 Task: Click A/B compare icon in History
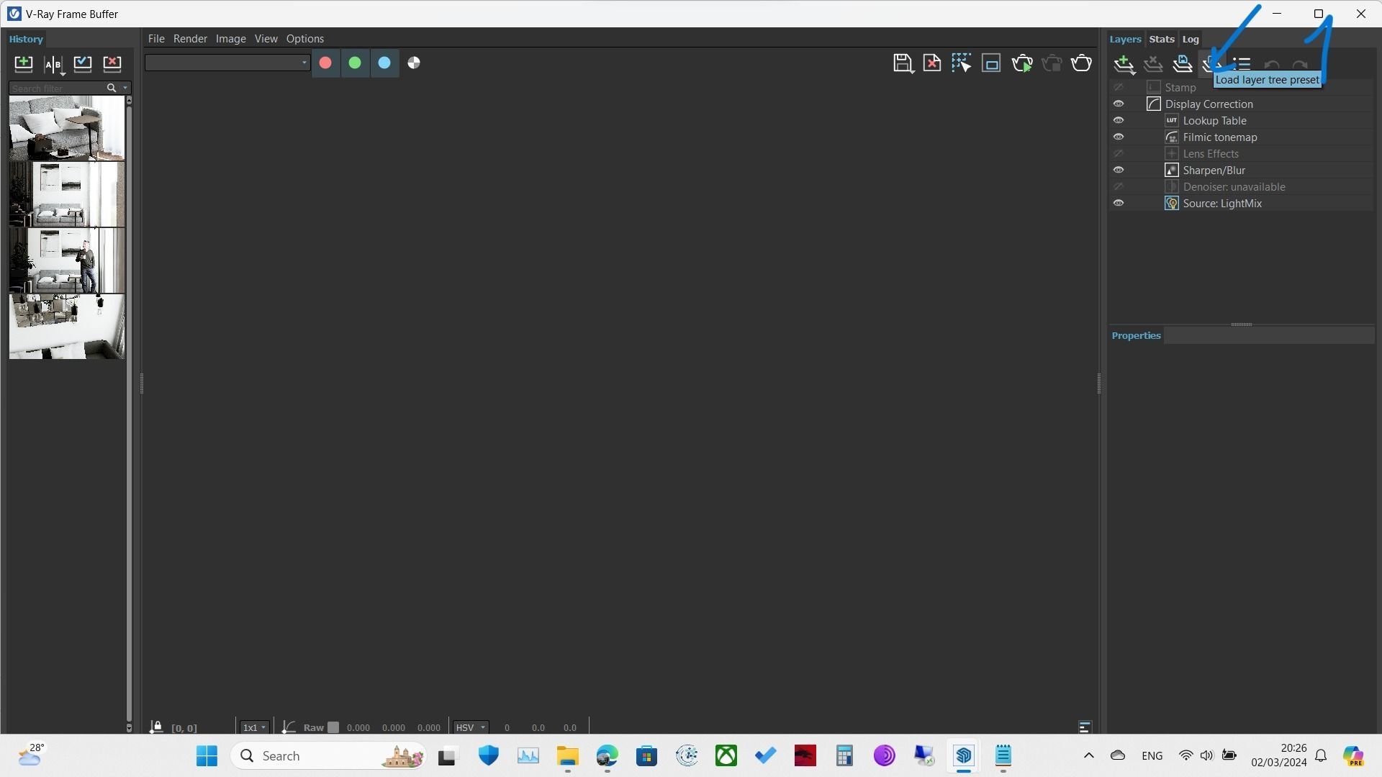click(x=53, y=64)
